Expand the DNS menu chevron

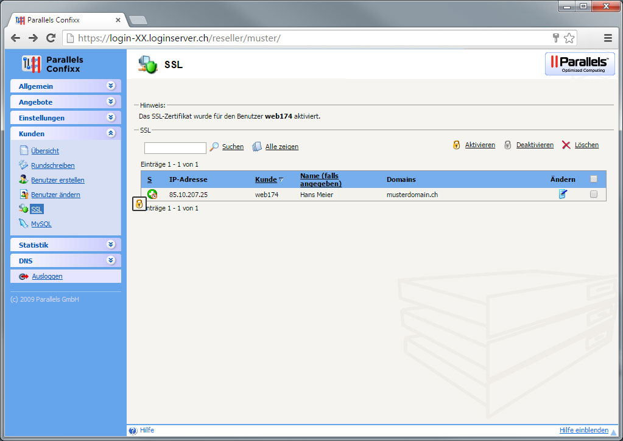[111, 260]
